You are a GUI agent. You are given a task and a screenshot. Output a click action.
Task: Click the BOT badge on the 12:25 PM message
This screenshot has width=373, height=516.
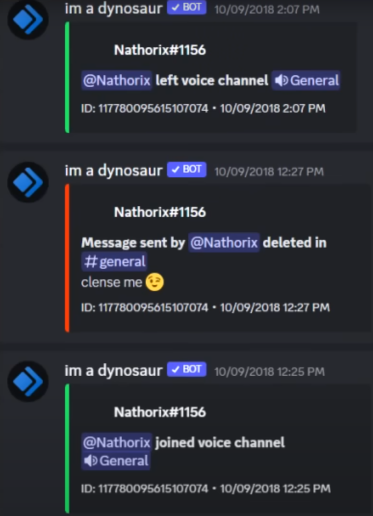click(x=186, y=369)
